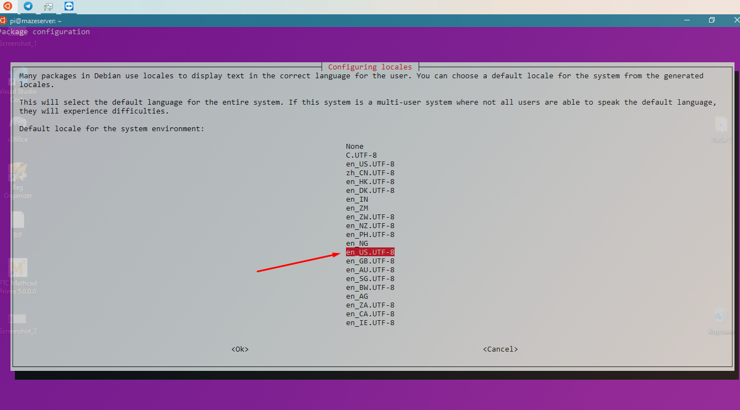Screen dimensions: 740x410
Task: Choose the C.UTF-8 locale
Action: [x=361, y=155]
